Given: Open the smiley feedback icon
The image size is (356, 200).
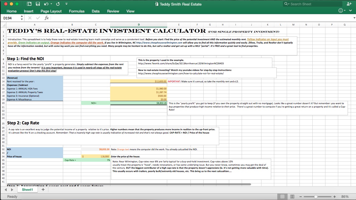Looking at the screenshot, I should (341, 11).
